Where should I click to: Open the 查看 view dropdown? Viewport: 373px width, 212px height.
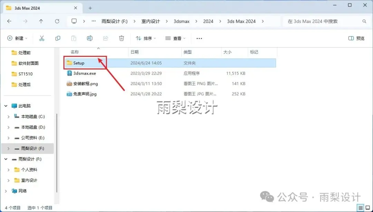[175, 38]
